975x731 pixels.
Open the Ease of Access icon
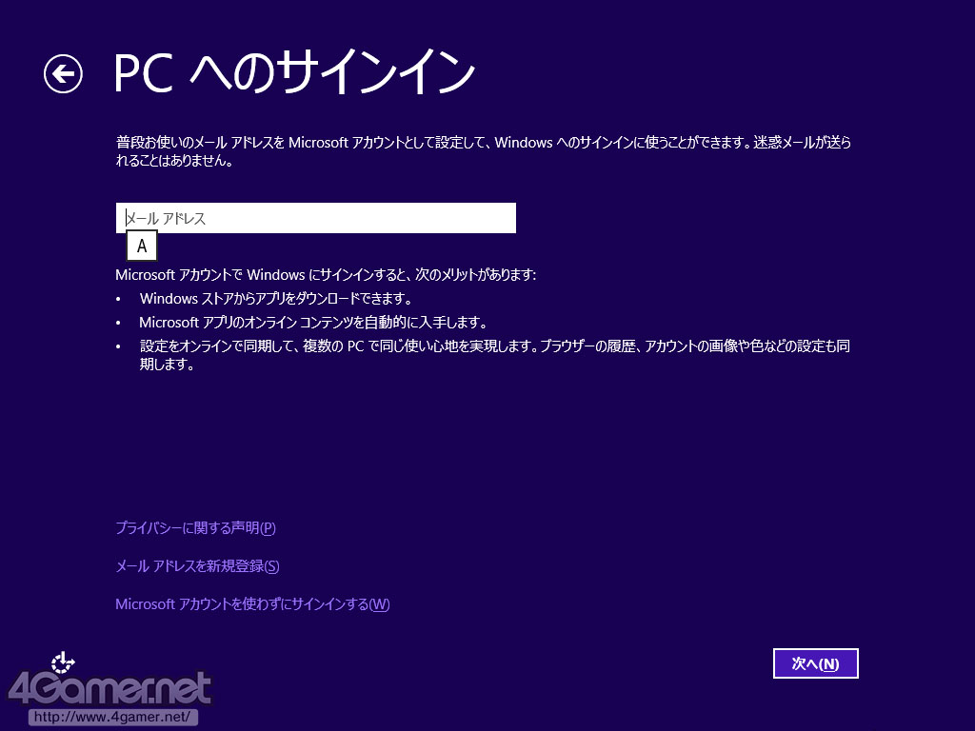62,662
